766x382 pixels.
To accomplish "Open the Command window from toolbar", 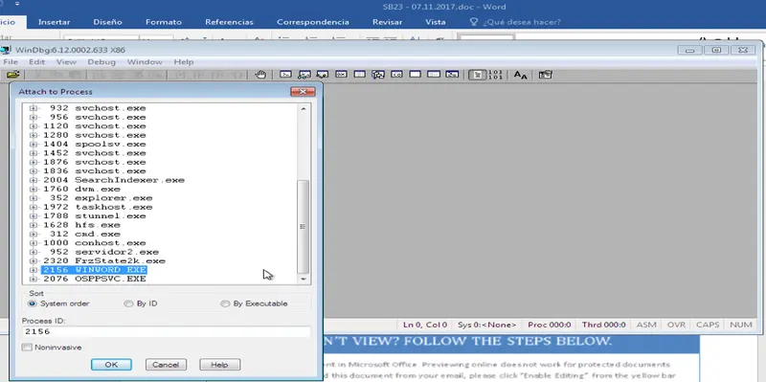I will pyautogui.click(x=285, y=75).
